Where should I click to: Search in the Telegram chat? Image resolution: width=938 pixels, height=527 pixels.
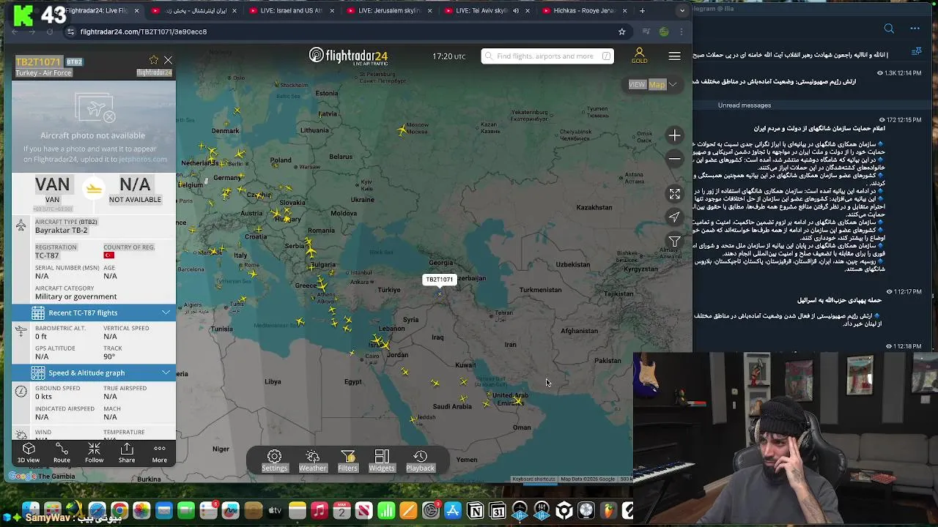[889, 29]
